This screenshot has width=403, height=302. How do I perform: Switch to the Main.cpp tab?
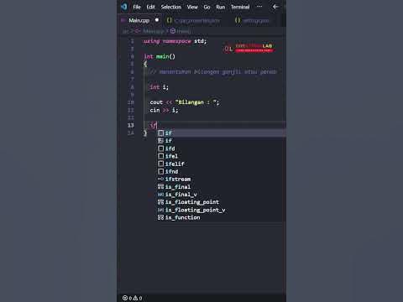point(139,20)
